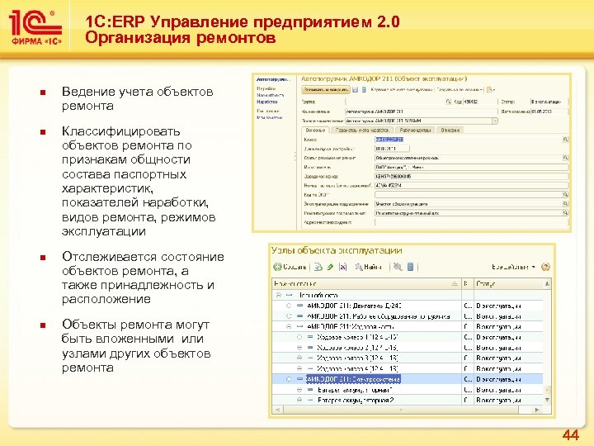Click the magnifier button in the Группа field
The height and width of the screenshot is (446, 594).
pos(449,102)
